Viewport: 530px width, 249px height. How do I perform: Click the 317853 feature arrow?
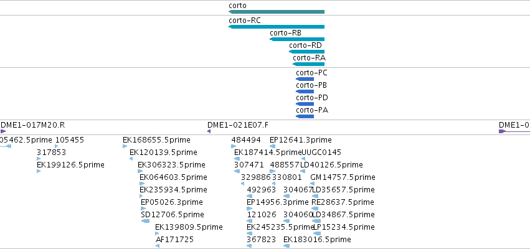[x=39, y=159]
